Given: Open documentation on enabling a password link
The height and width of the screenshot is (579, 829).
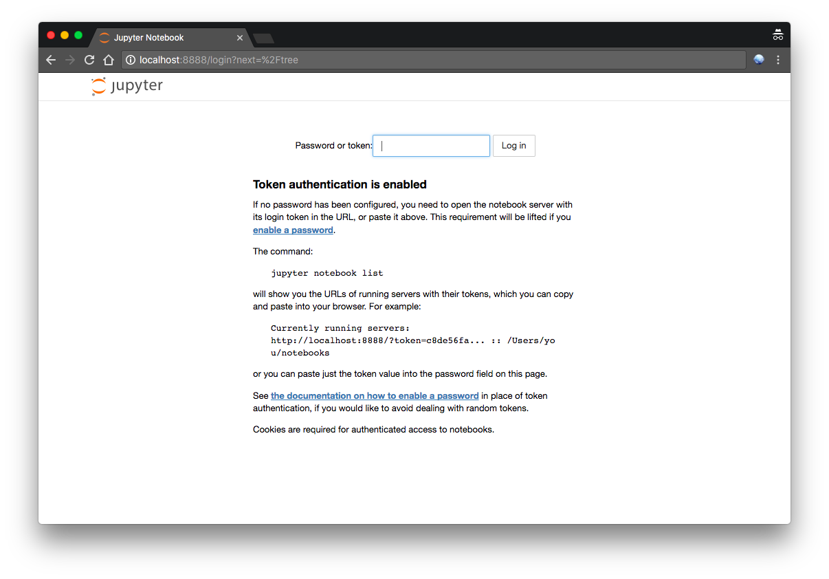Looking at the screenshot, I should [x=375, y=396].
